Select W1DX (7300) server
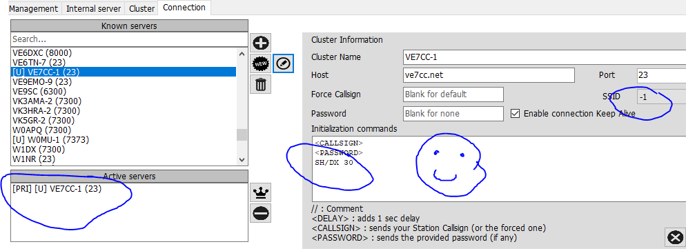 pyautogui.click(x=124, y=150)
